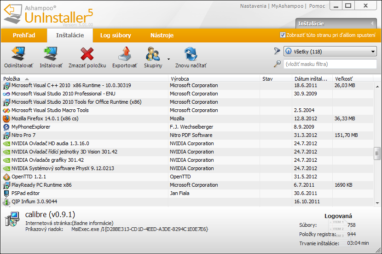
Task: Click the Inštalovať install icon
Action: pos(51,53)
